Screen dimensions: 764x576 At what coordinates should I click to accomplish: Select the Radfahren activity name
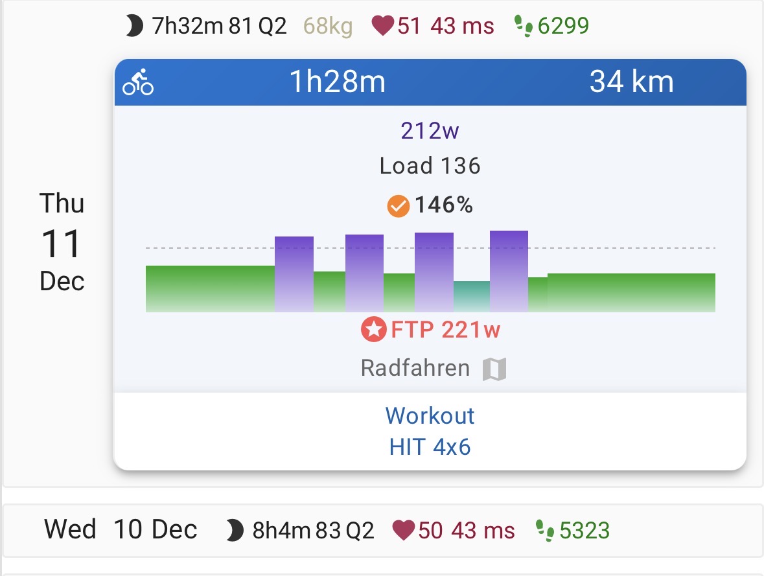point(415,369)
